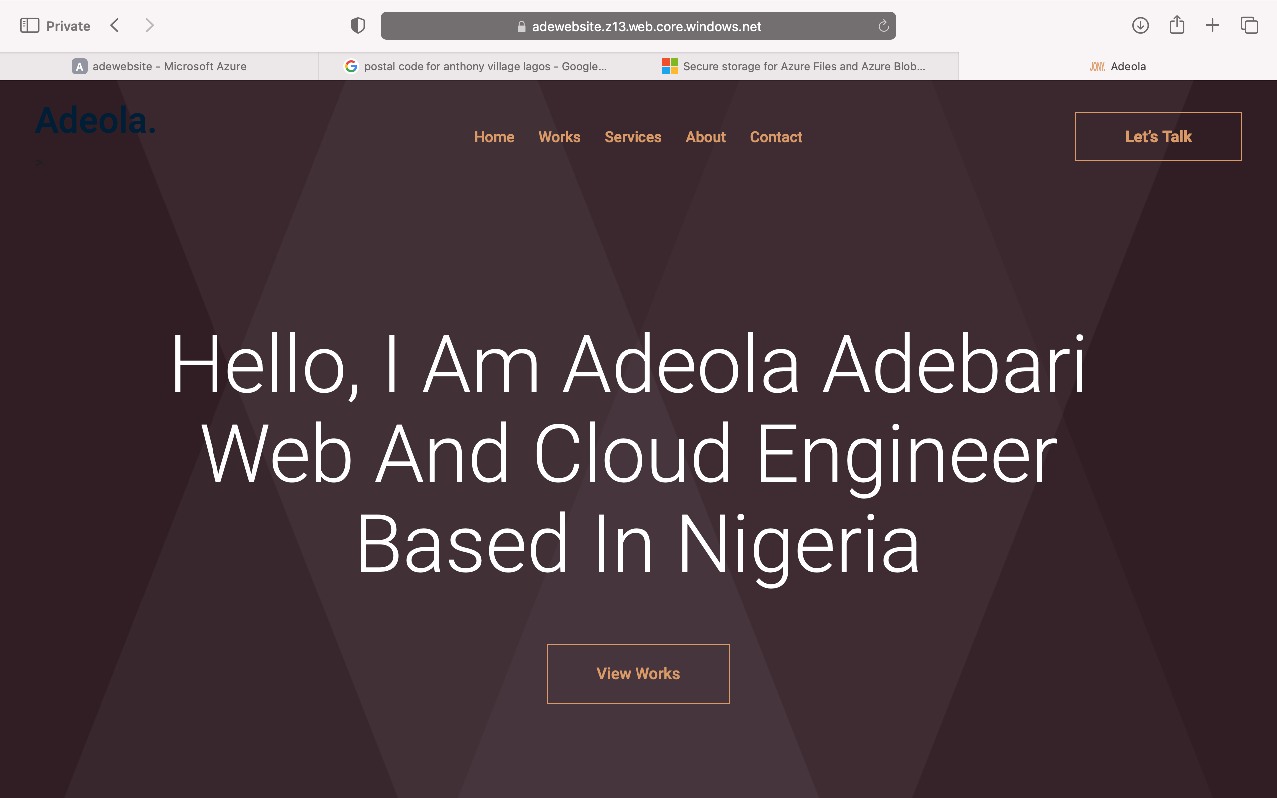Add a new tab with plus icon
1277x798 pixels.
(1212, 26)
